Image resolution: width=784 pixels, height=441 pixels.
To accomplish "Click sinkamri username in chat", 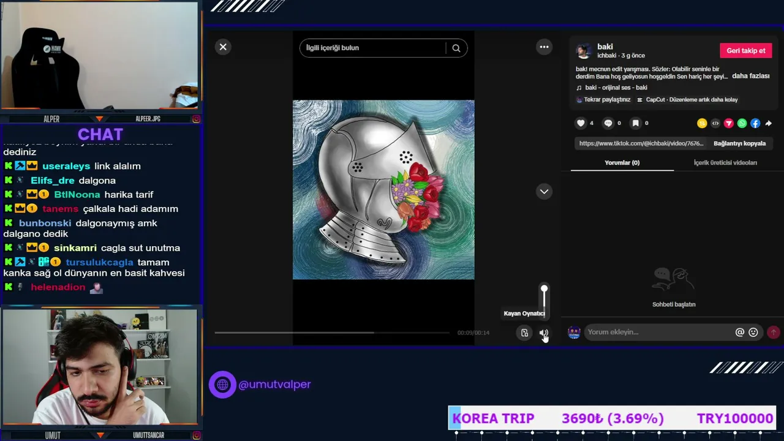I will (x=75, y=248).
